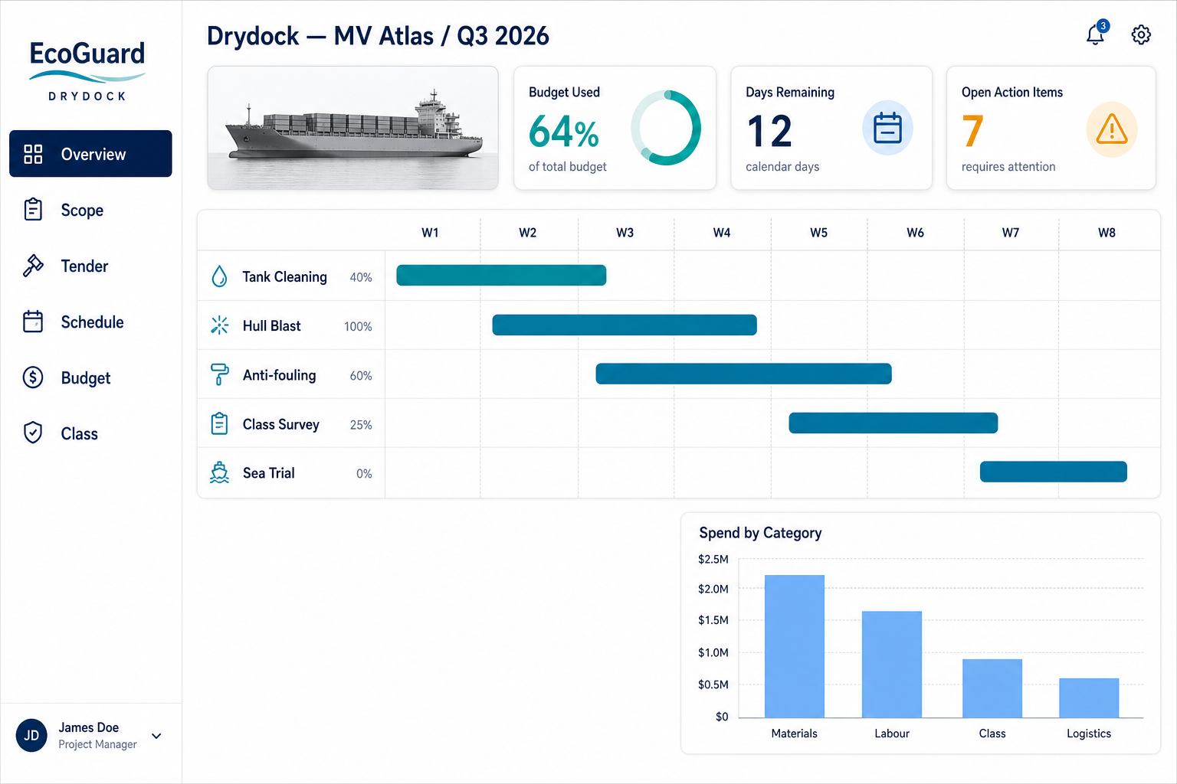The width and height of the screenshot is (1177, 784).
Task: Click the 0% Sea Trial progress value
Action: point(364,474)
